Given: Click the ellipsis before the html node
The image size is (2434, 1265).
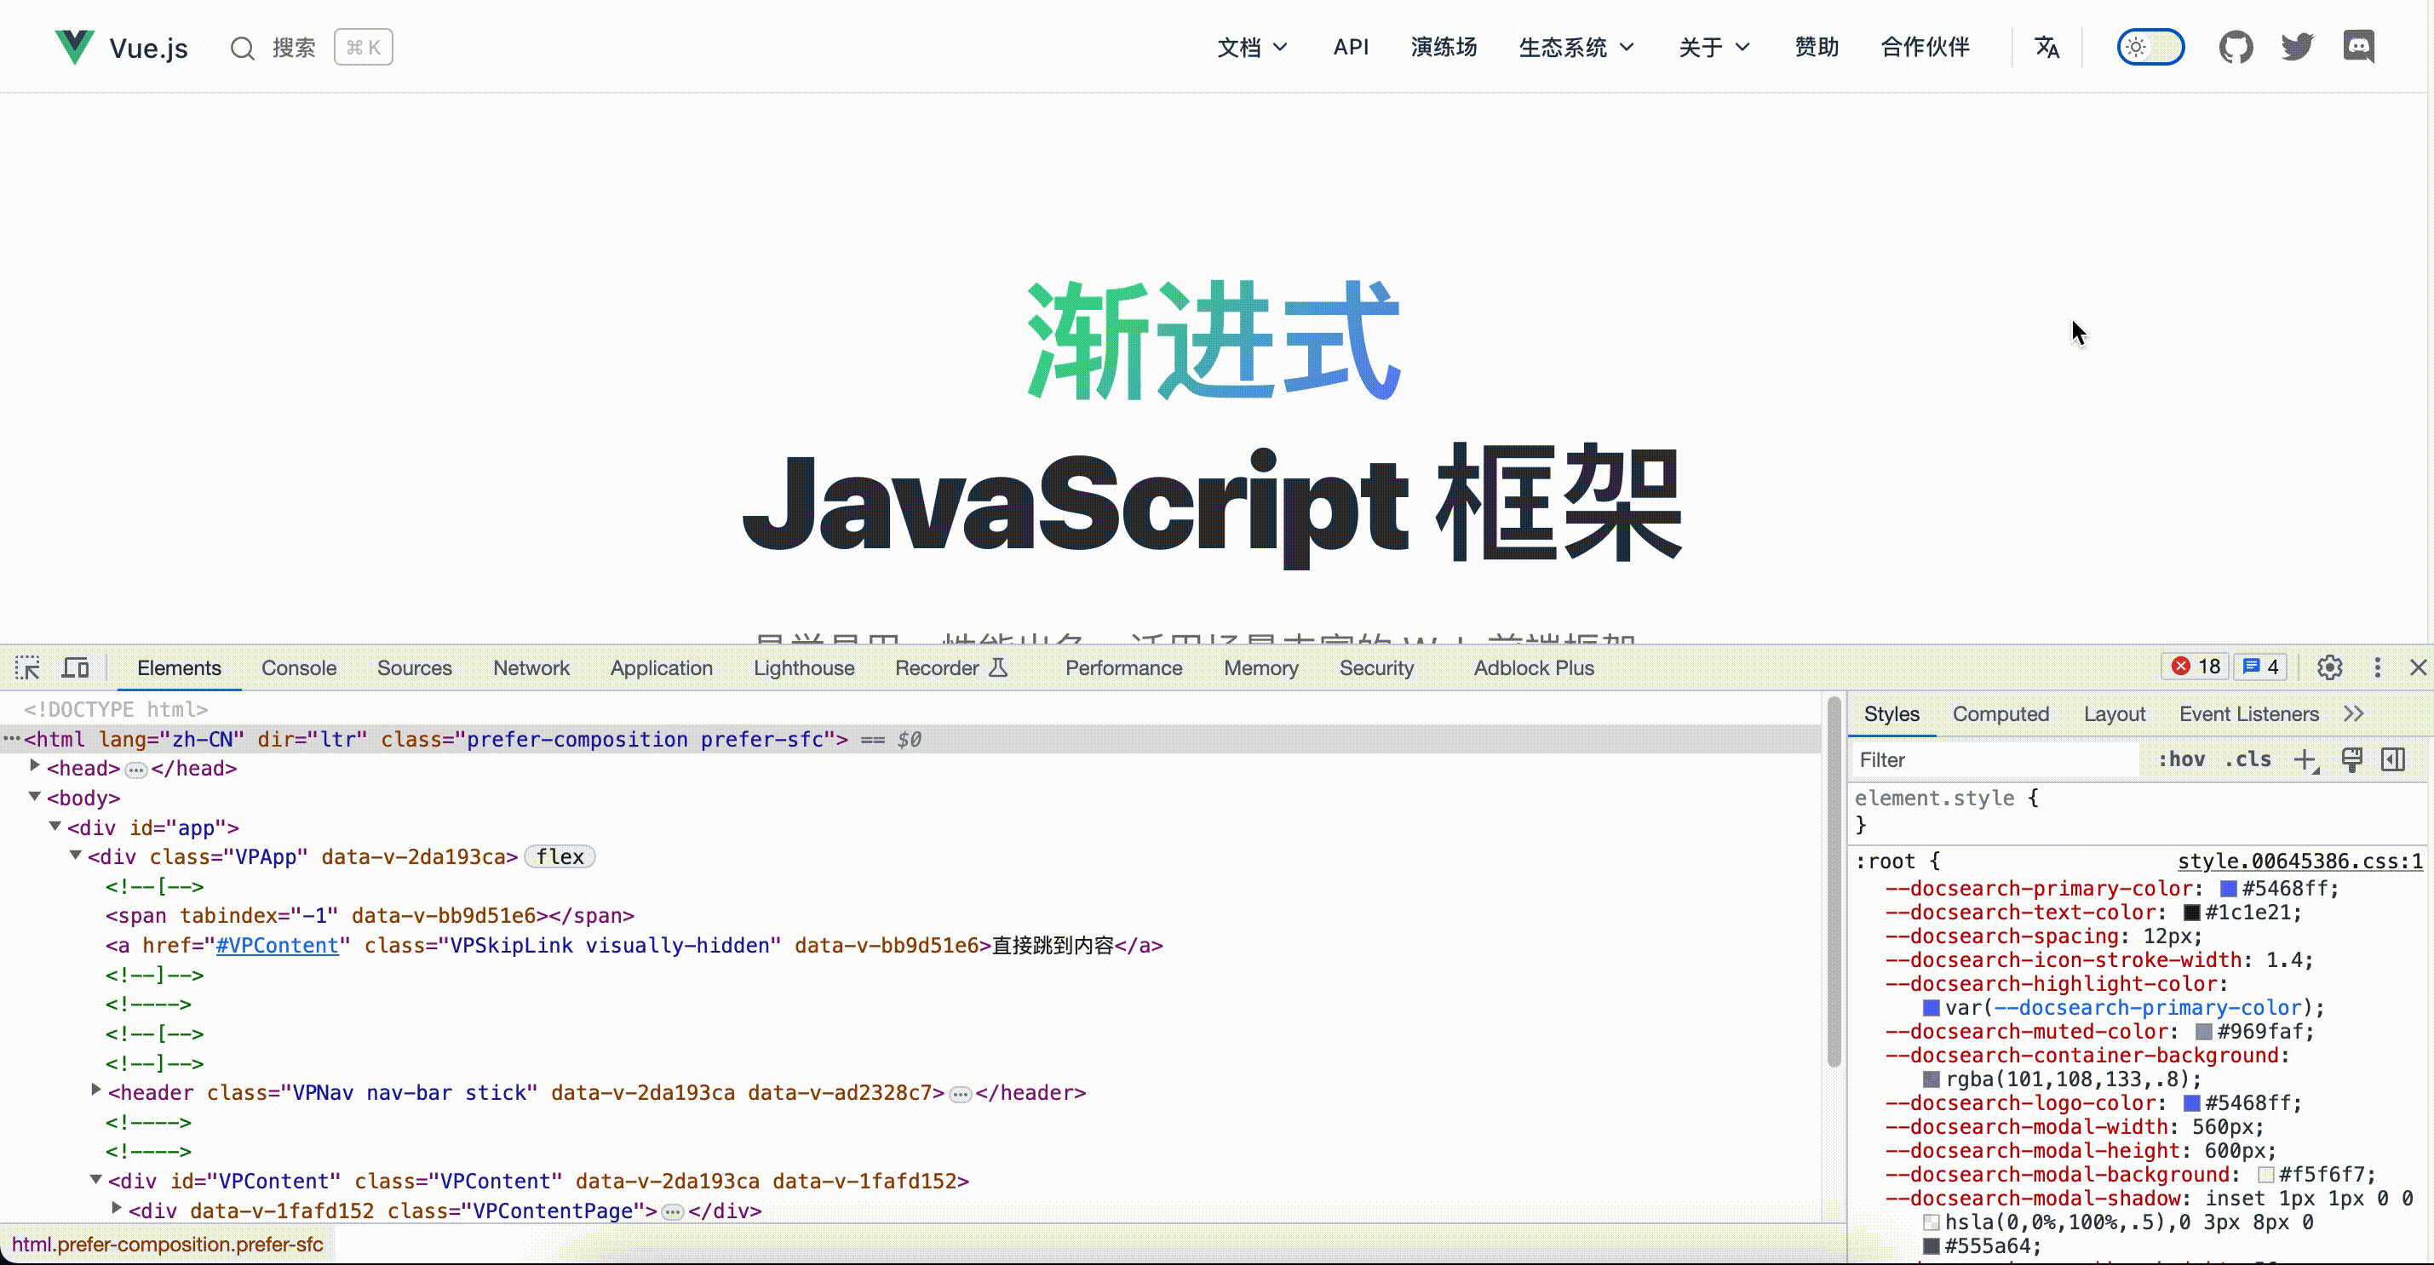Looking at the screenshot, I should click(11, 739).
